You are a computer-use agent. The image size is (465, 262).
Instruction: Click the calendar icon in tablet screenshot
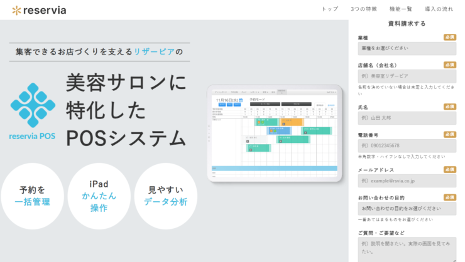[x=241, y=100]
